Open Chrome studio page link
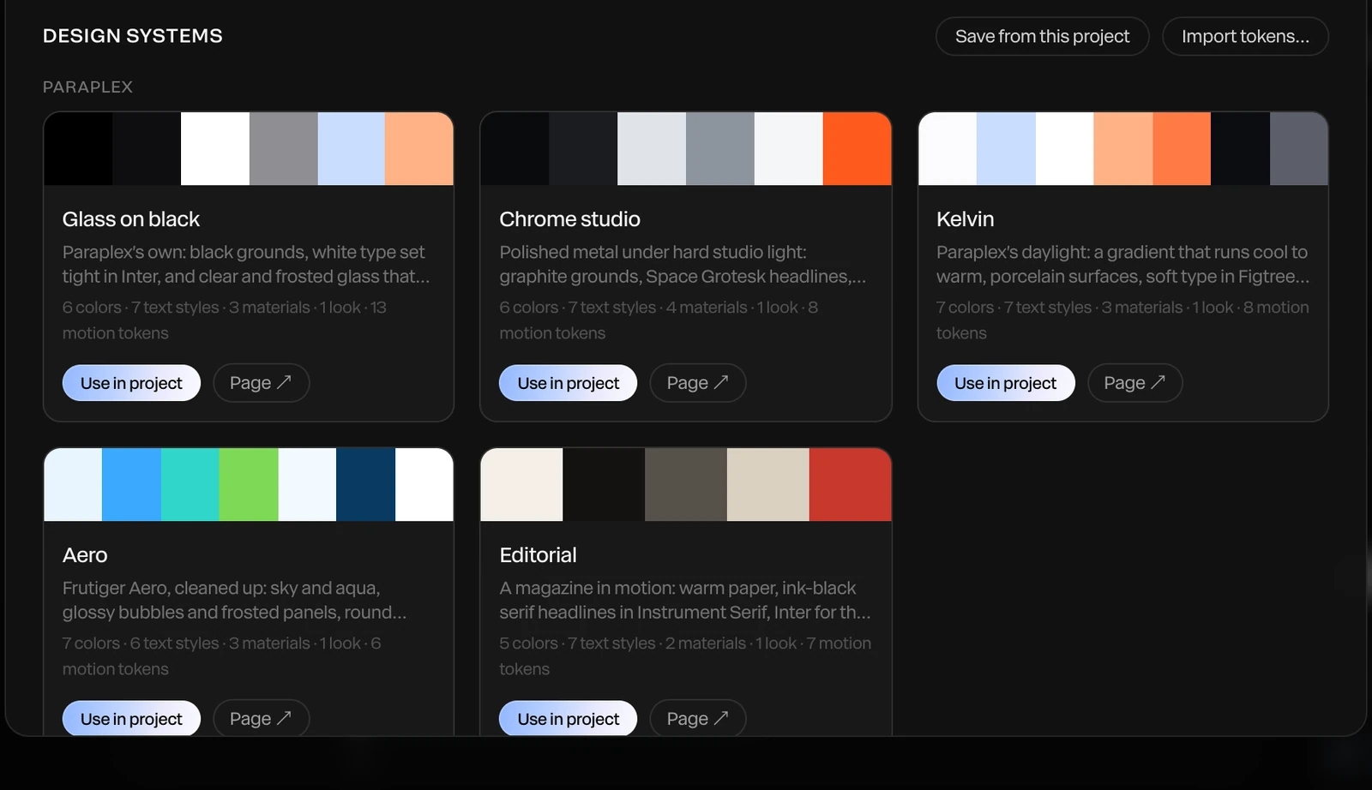 (x=698, y=383)
